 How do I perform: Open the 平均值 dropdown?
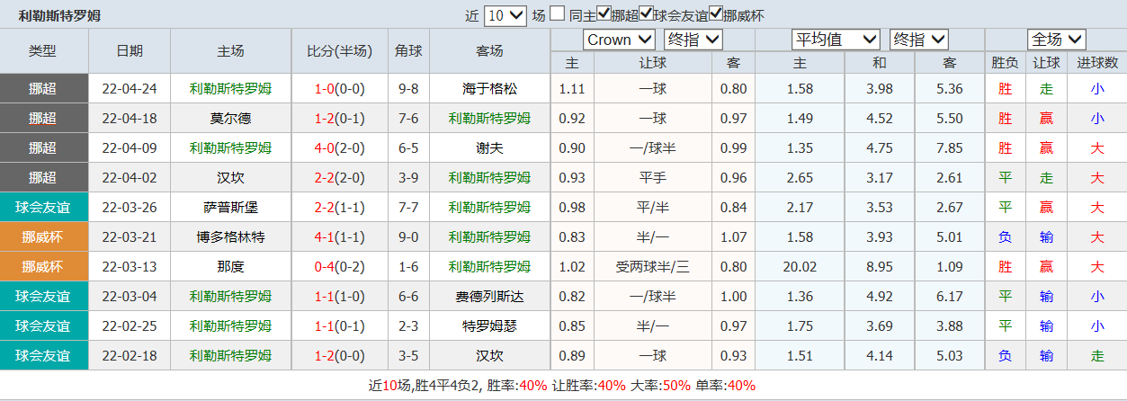pyautogui.click(x=836, y=40)
